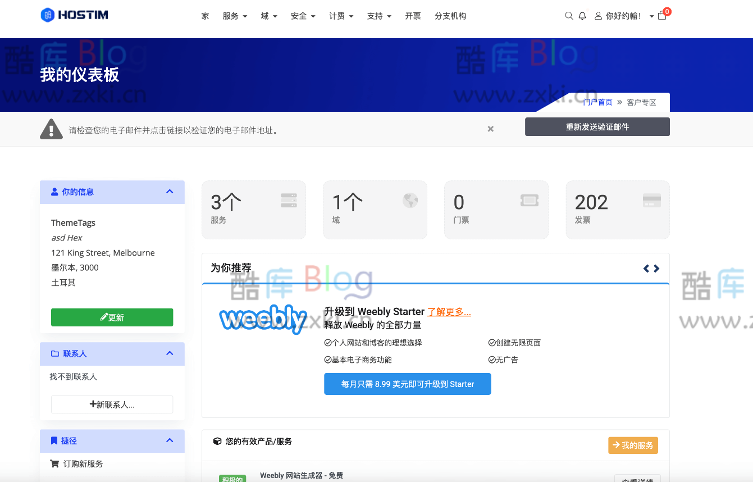Open the 1个 域 stat card

point(375,210)
